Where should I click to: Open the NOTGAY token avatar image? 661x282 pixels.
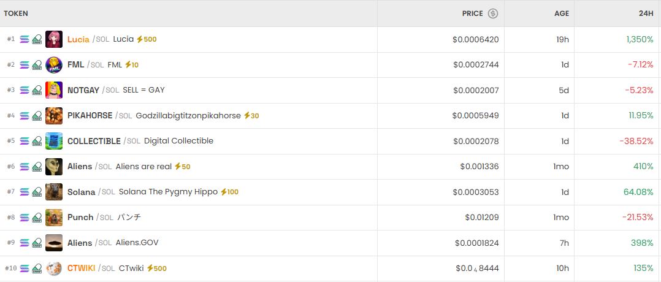click(x=54, y=90)
